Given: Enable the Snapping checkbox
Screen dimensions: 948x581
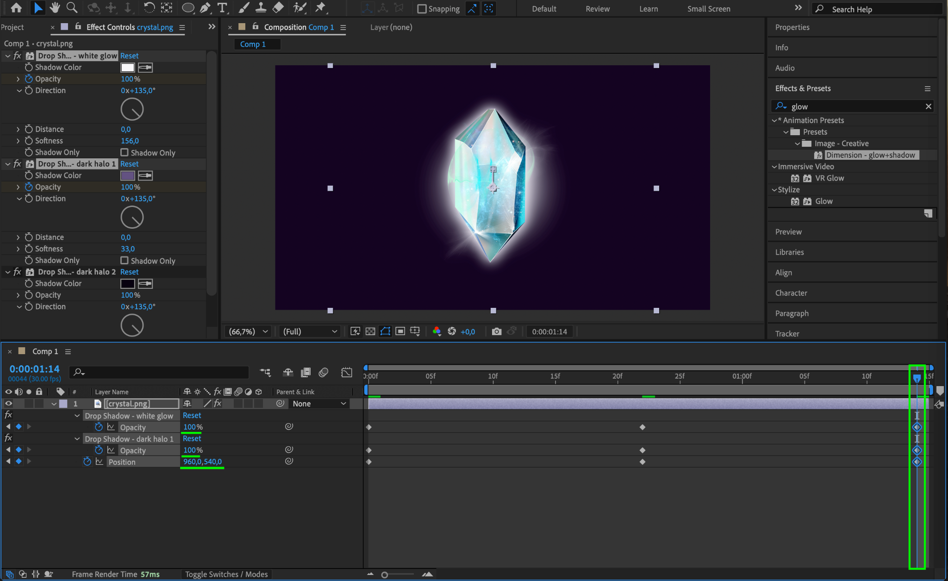Looking at the screenshot, I should coord(422,9).
